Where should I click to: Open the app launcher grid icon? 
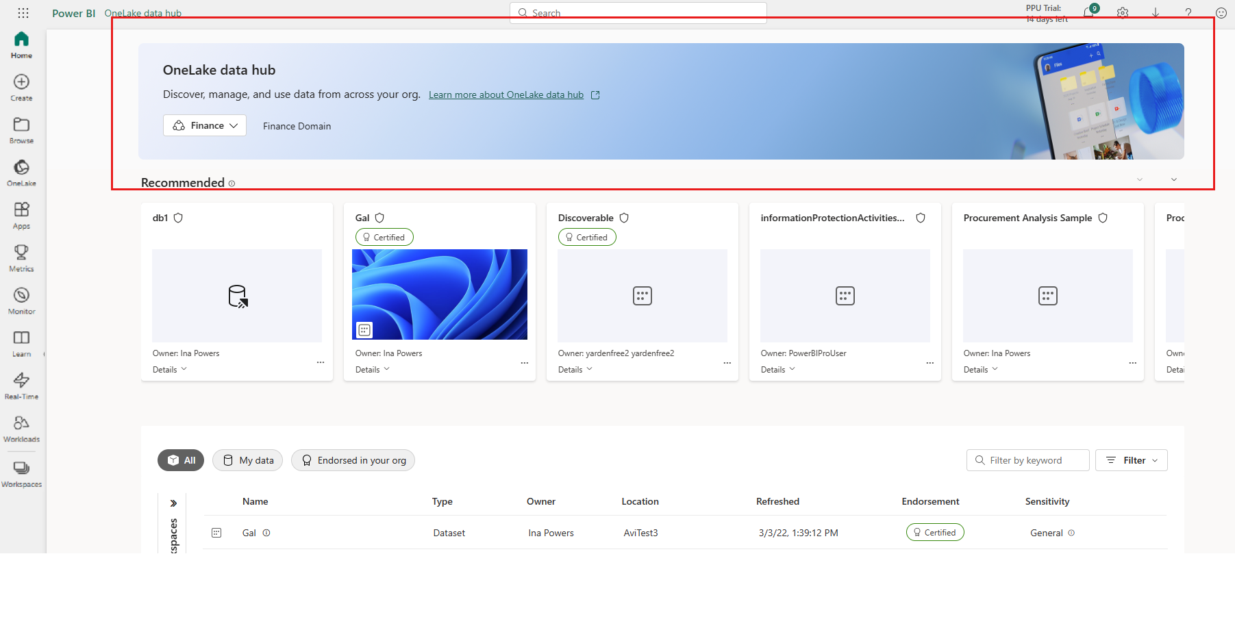coord(23,13)
